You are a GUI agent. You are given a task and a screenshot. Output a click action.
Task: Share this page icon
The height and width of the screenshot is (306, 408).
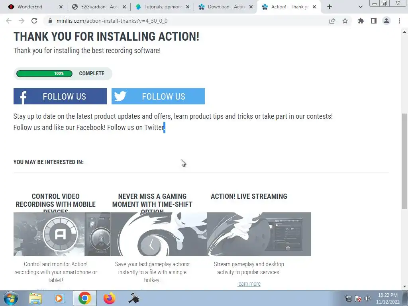[x=332, y=21]
